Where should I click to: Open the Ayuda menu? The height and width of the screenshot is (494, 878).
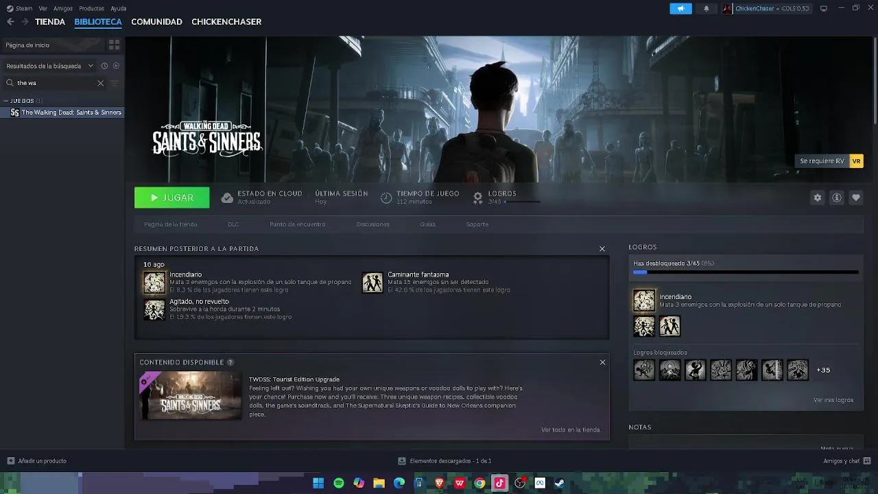(x=119, y=8)
